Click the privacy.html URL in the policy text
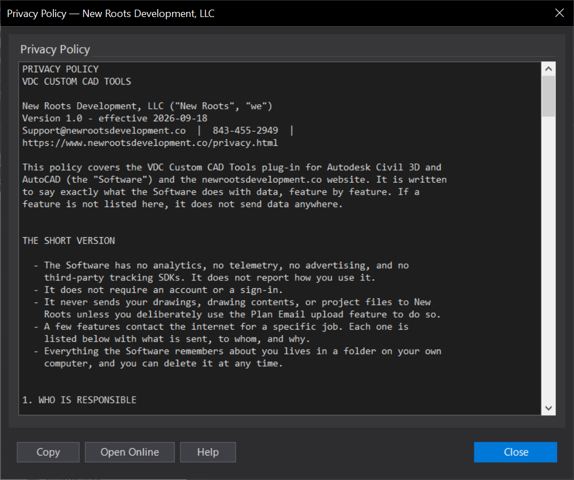This screenshot has height=480, width=574. pos(150,143)
